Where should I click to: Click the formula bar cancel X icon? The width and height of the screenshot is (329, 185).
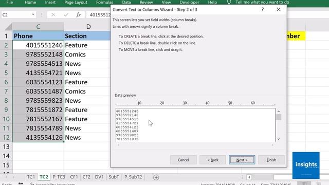[x=53, y=15]
